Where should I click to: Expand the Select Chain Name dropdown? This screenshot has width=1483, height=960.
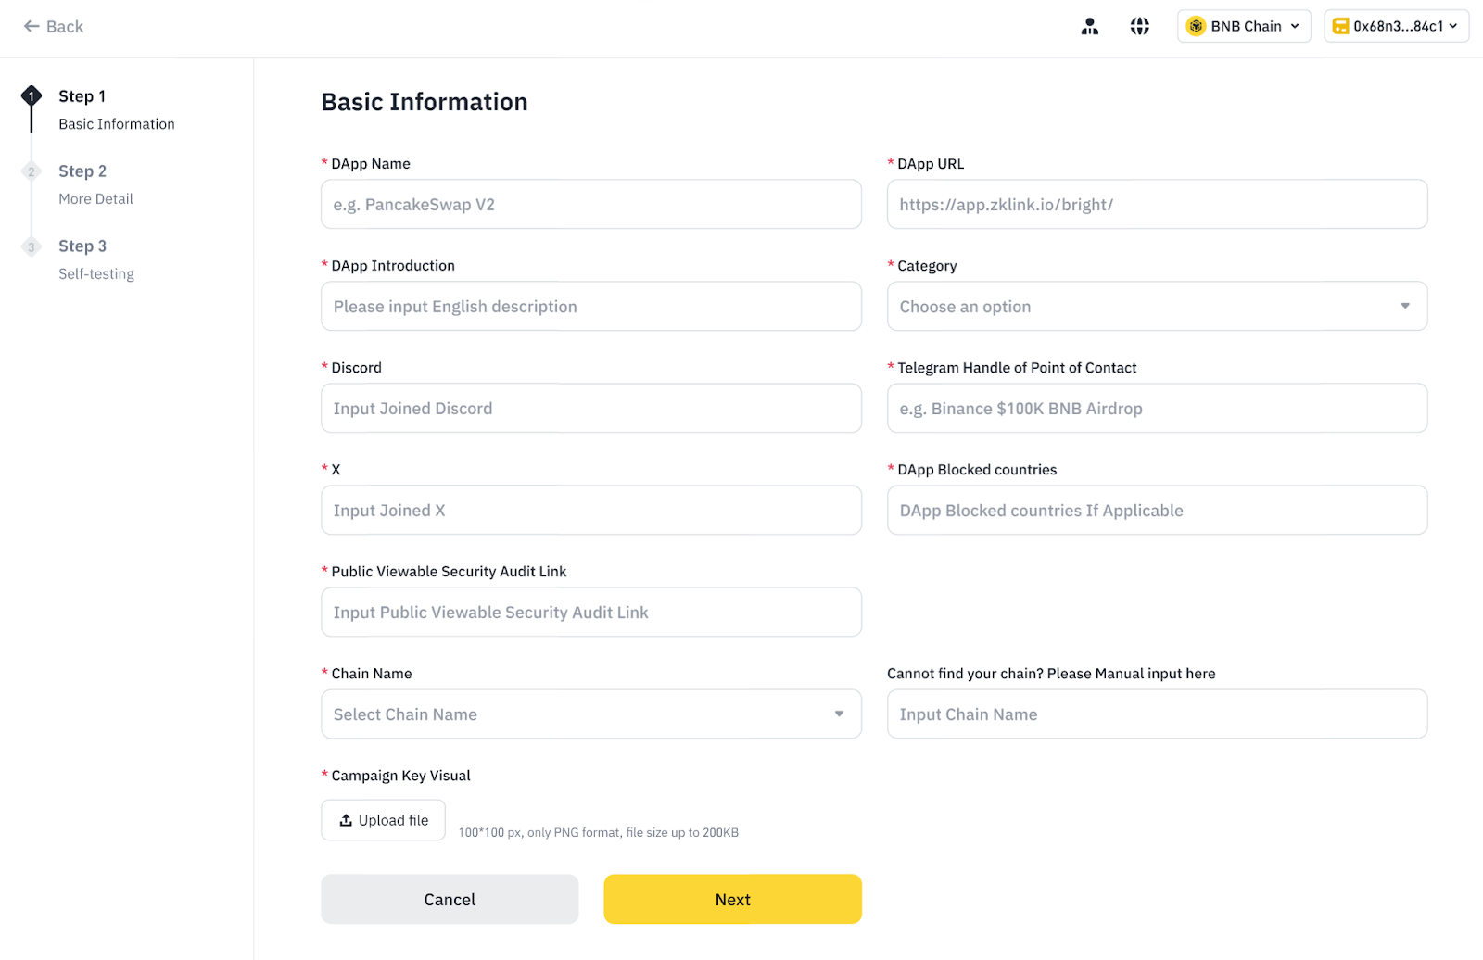pos(590,714)
